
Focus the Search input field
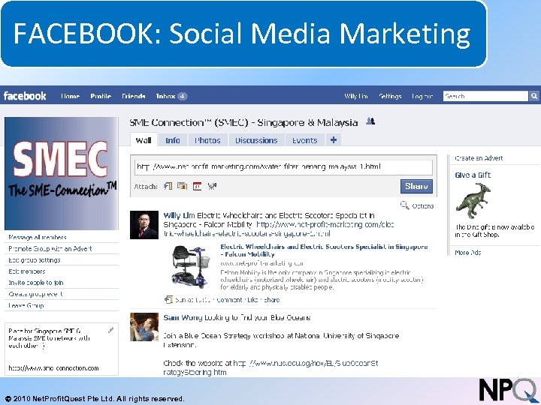pyautogui.click(x=485, y=96)
